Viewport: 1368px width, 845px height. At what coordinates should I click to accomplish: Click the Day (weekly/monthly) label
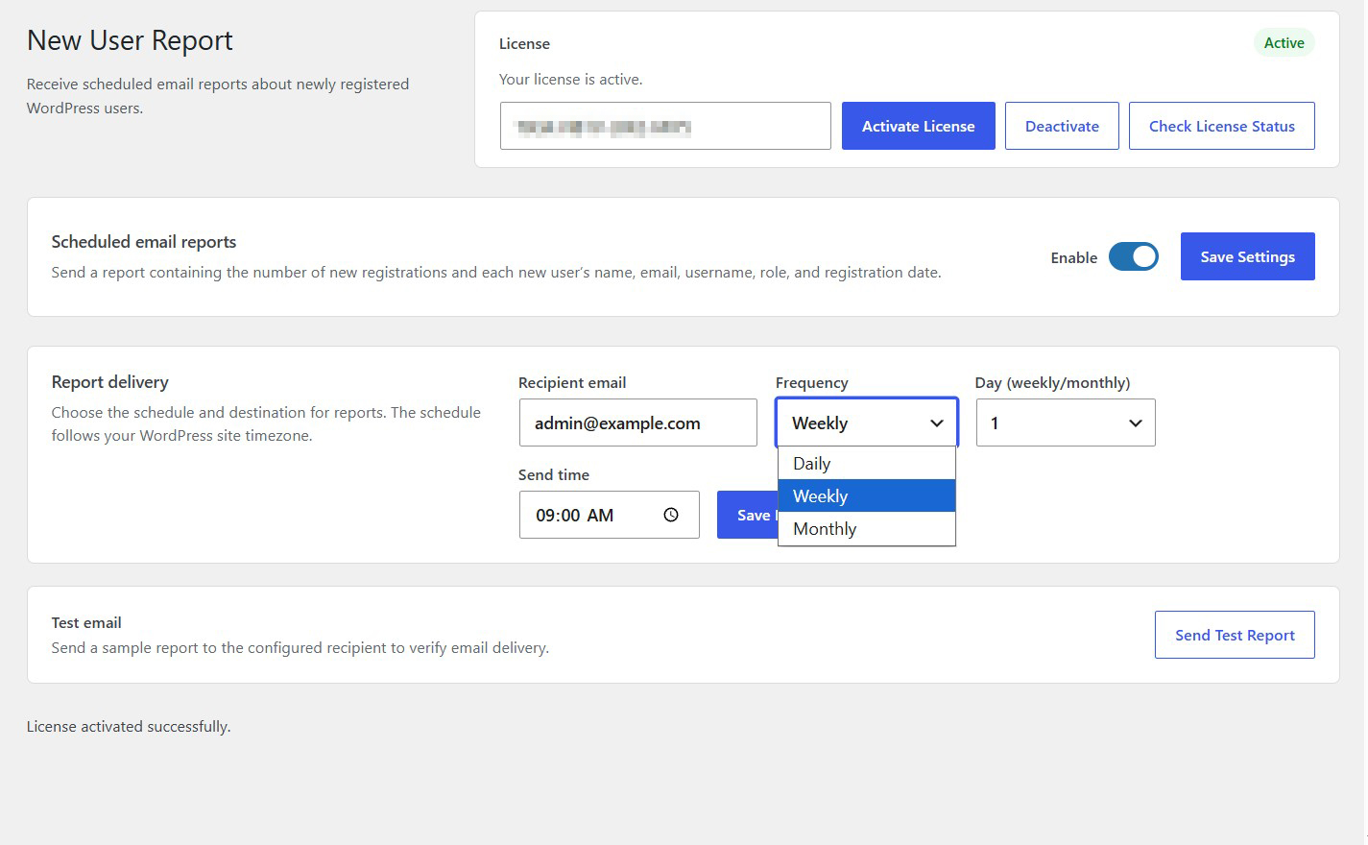coord(1052,382)
